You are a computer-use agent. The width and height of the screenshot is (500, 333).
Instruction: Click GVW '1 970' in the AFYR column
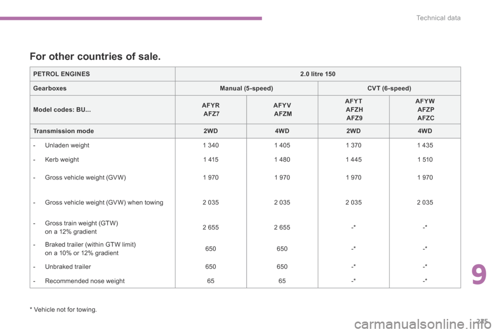[x=211, y=177]
